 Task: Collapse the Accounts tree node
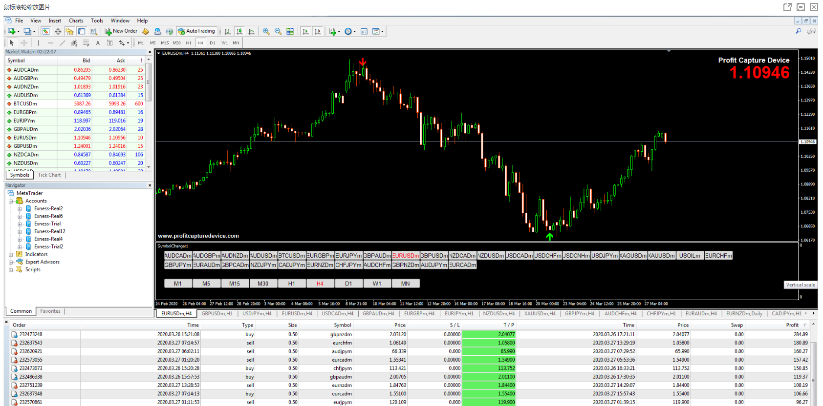click(x=11, y=201)
